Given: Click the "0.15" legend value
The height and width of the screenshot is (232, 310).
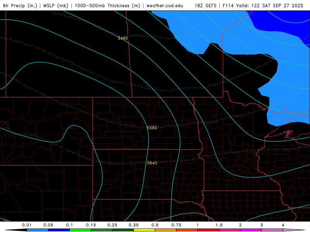Looking at the screenshot, I should [91, 225].
